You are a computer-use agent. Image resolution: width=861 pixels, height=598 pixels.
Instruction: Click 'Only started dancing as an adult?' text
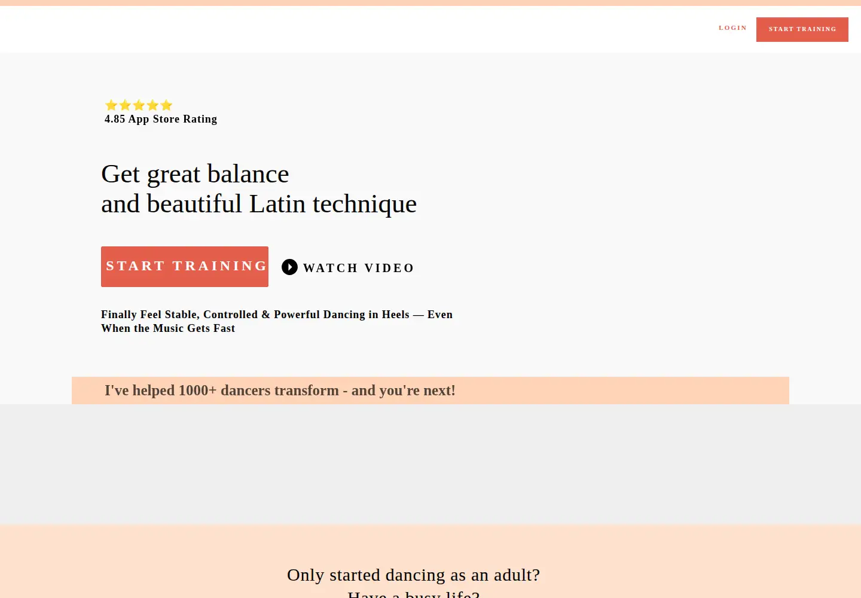(x=413, y=575)
